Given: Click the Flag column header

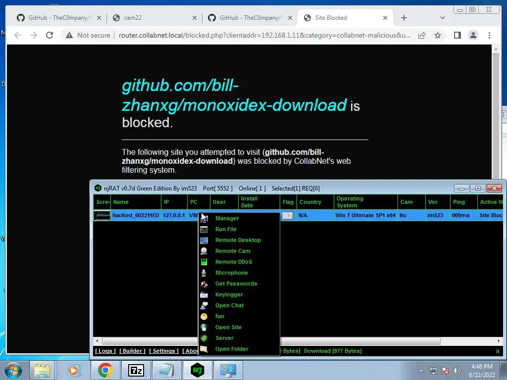Looking at the screenshot, I should [288, 202].
